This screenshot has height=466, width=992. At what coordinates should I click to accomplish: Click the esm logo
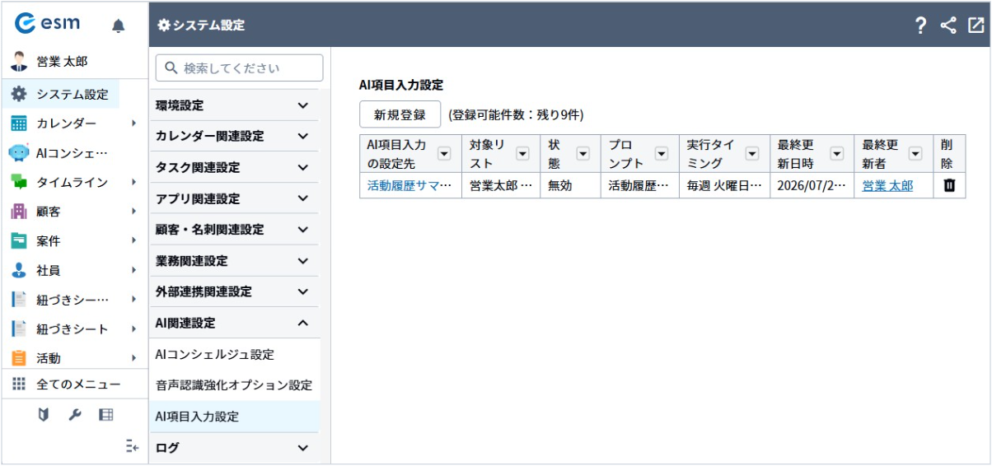[47, 23]
